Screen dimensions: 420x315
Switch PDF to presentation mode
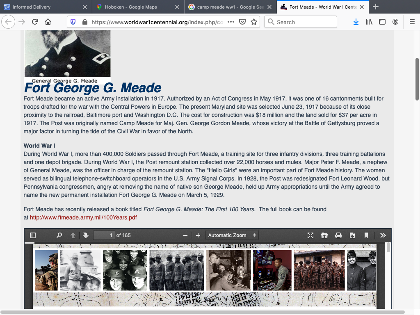(310, 235)
